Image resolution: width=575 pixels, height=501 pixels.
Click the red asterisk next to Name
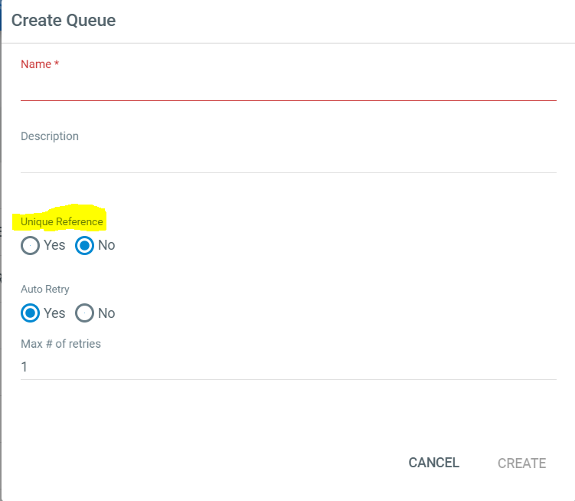(x=57, y=64)
